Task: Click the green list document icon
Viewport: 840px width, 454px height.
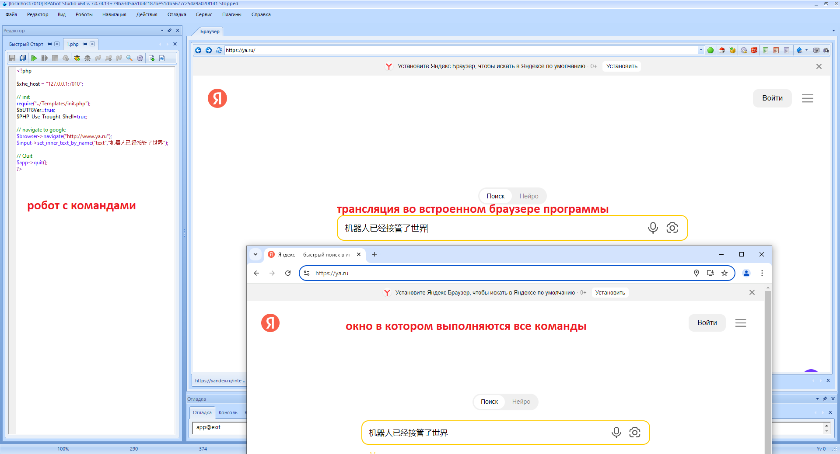Action: click(766, 50)
